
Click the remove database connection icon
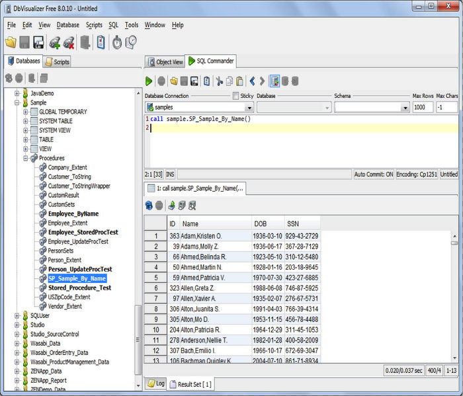(x=69, y=42)
